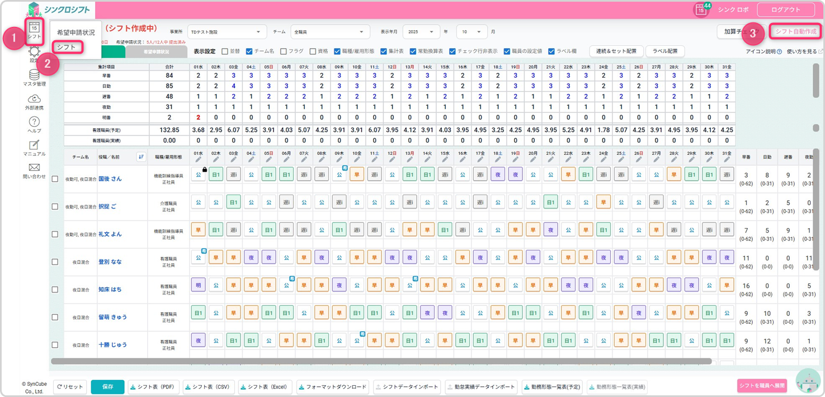825x397 pixels.
Task: Choose 希望申請状況 in the flyout menu
Action: click(76, 32)
